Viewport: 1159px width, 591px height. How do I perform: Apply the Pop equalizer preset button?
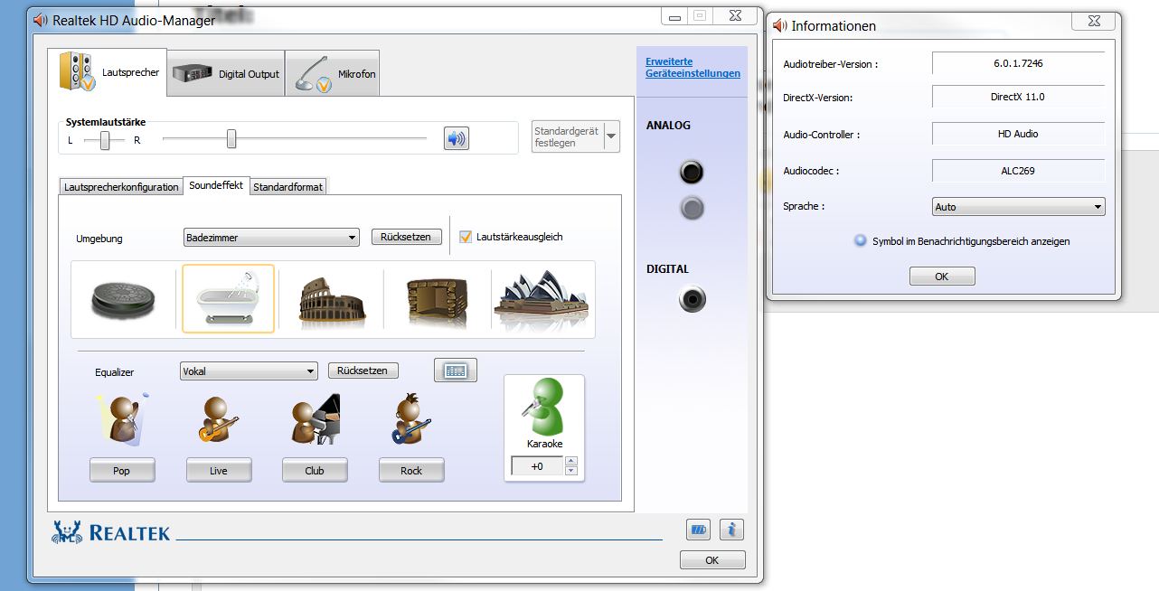pyautogui.click(x=122, y=471)
